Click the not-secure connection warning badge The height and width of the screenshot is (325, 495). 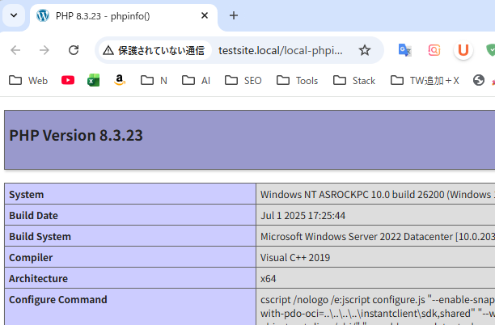coord(153,50)
